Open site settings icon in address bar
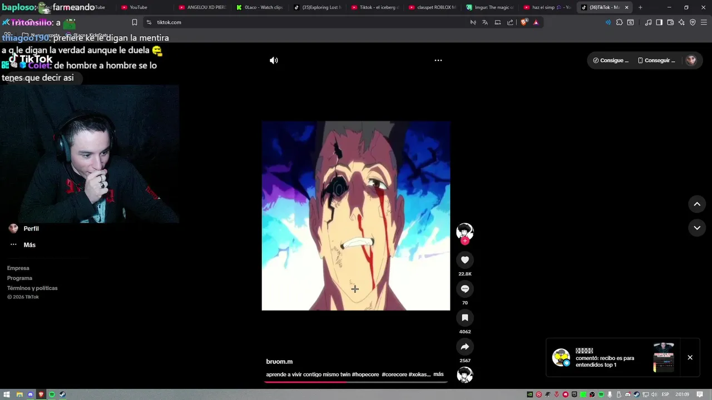Image resolution: width=712 pixels, height=400 pixels. click(149, 22)
